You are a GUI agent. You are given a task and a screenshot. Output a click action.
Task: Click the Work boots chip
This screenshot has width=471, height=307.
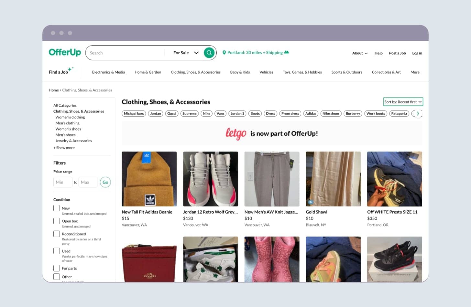tap(376, 113)
